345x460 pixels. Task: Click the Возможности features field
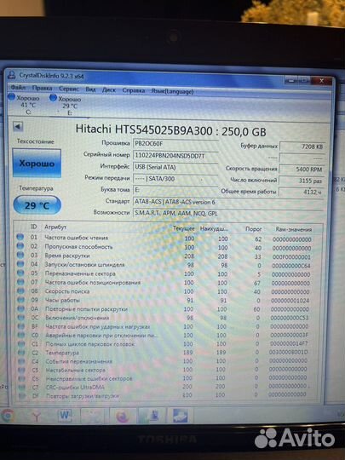[x=228, y=213]
